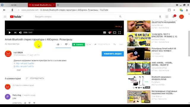Viewport: 190px width, 107px height.
Task: Share the video
Action: [102, 44]
